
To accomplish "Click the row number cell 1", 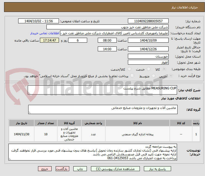I will click(x=196, y=134).
